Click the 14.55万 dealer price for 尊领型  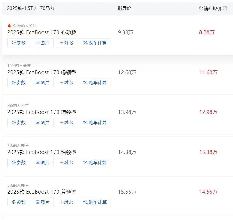(208, 192)
